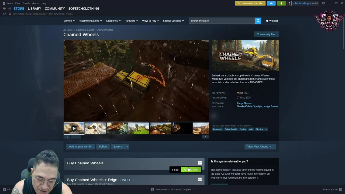Screen dimensions: 345x194
Task: Expand the Special Sections dropdown
Action: [x=173, y=21]
